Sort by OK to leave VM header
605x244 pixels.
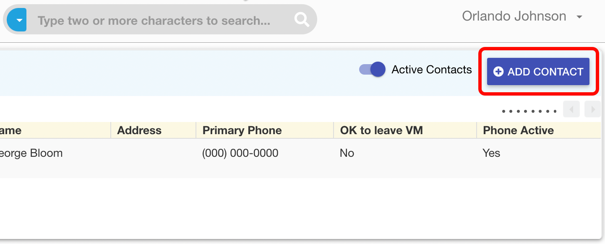[381, 130]
